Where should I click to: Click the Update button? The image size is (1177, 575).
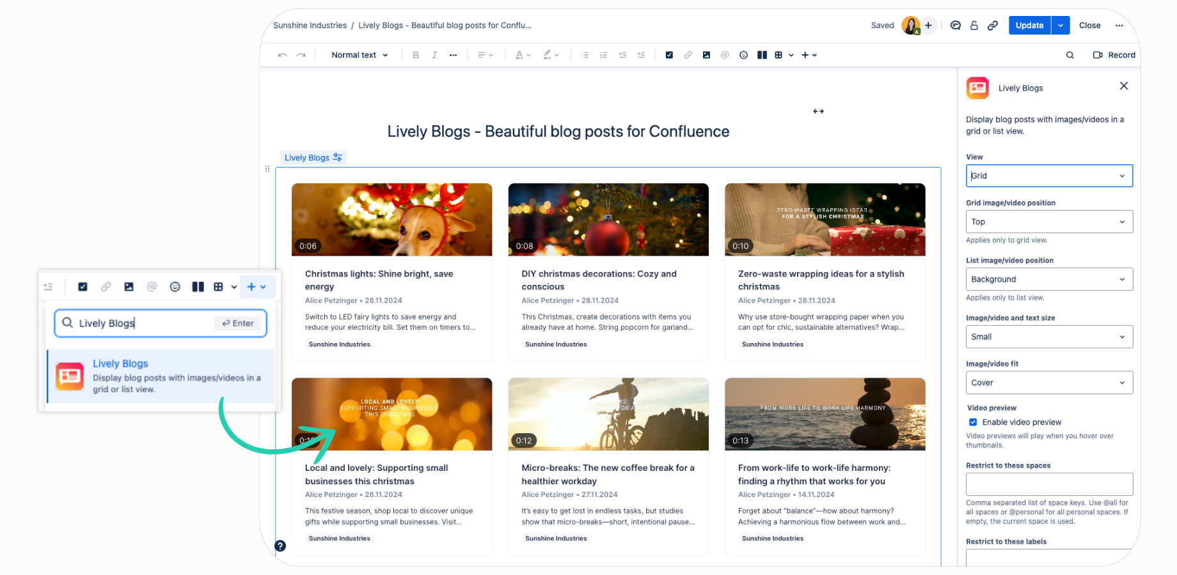pyautogui.click(x=1029, y=26)
